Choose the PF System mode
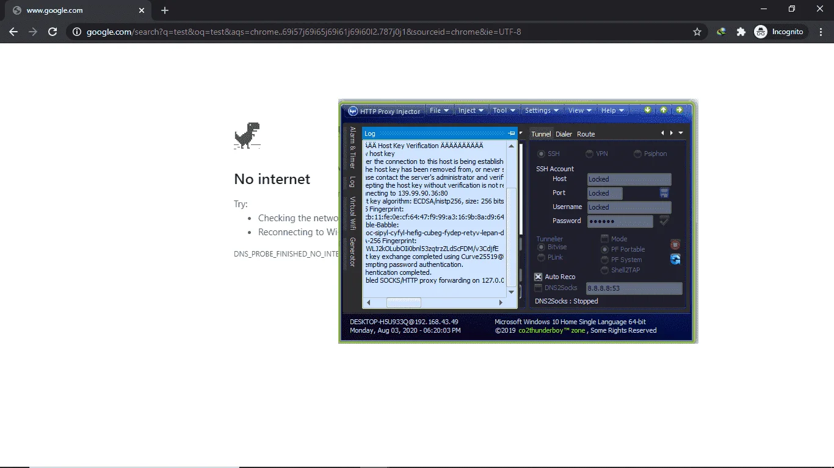 (604, 260)
